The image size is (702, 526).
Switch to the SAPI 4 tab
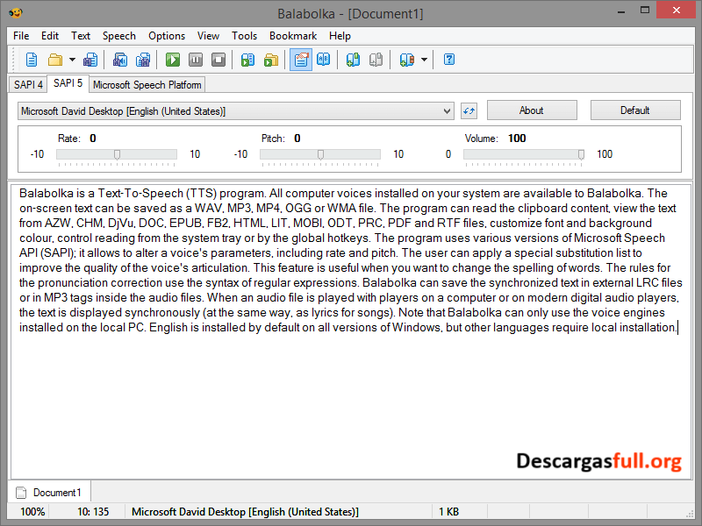pyautogui.click(x=28, y=84)
